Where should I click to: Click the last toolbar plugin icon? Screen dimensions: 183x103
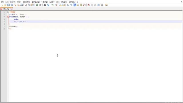[x=106, y=5]
